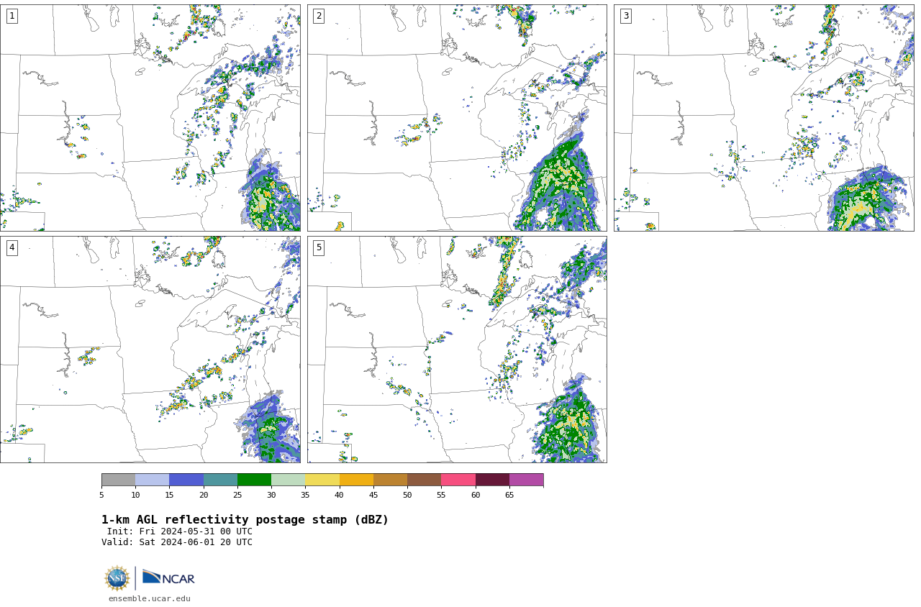Click the teal 20-25 dBZ swatch

220,480
